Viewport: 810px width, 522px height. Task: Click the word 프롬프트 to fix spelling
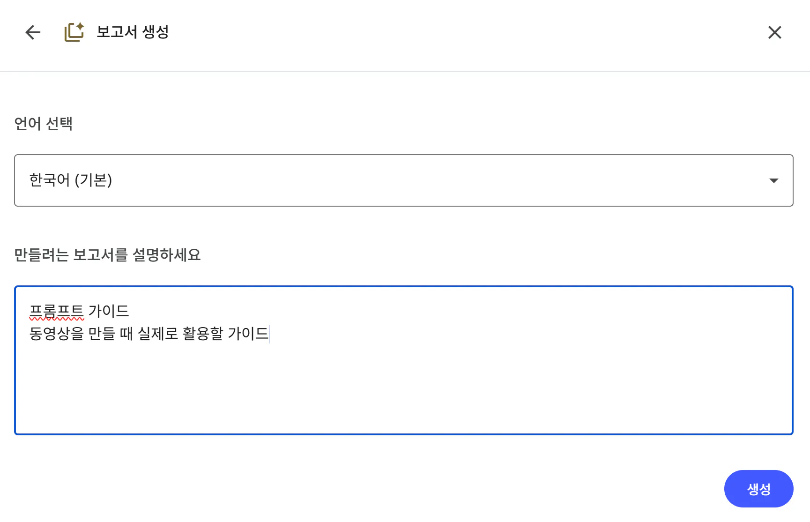[56, 311]
